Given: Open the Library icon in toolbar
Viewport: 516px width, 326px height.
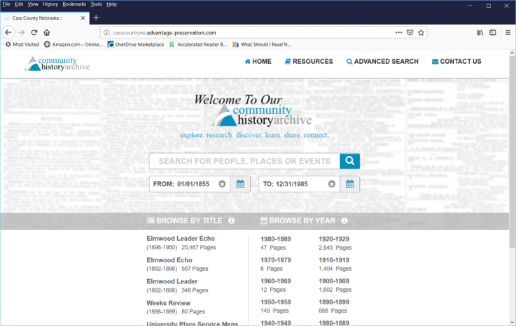Looking at the screenshot, I should [480, 33].
